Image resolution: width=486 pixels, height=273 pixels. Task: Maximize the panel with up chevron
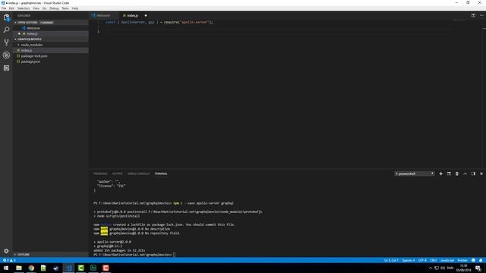[465, 174]
